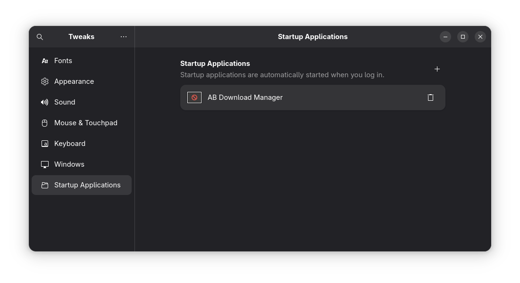520x283 pixels.
Task: Click the Startup Applications window title
Action: 313,37
